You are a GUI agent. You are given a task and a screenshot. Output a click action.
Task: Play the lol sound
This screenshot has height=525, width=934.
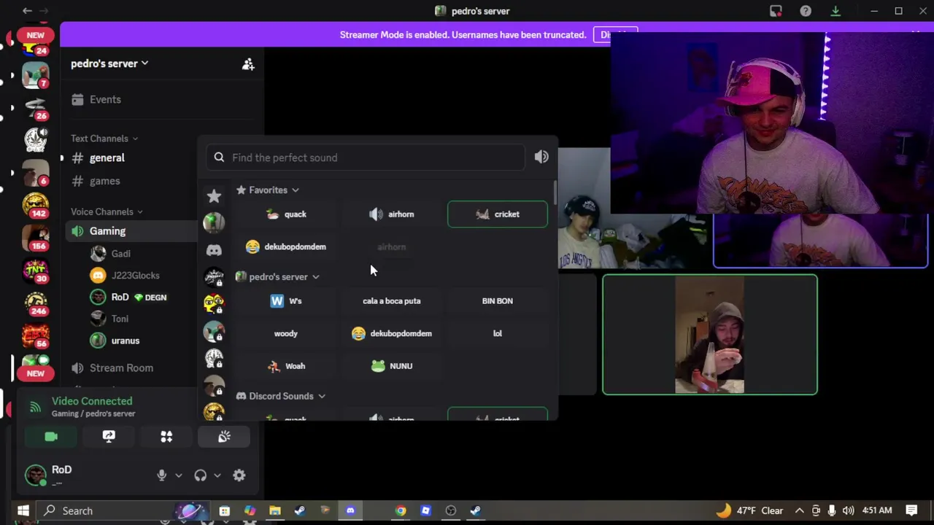pyautogui.click(x=498, y=333)
